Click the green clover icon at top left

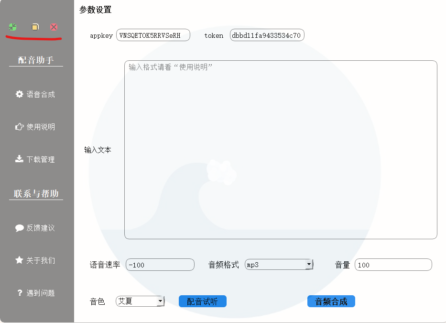[x=13, y=27]
